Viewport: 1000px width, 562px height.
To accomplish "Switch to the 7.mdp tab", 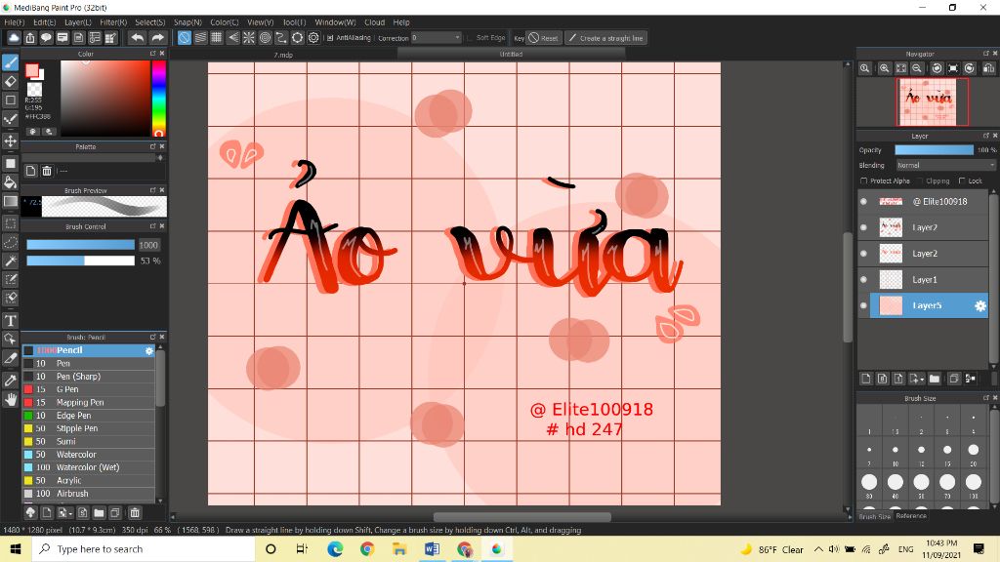I will click(x=283, y=55).
